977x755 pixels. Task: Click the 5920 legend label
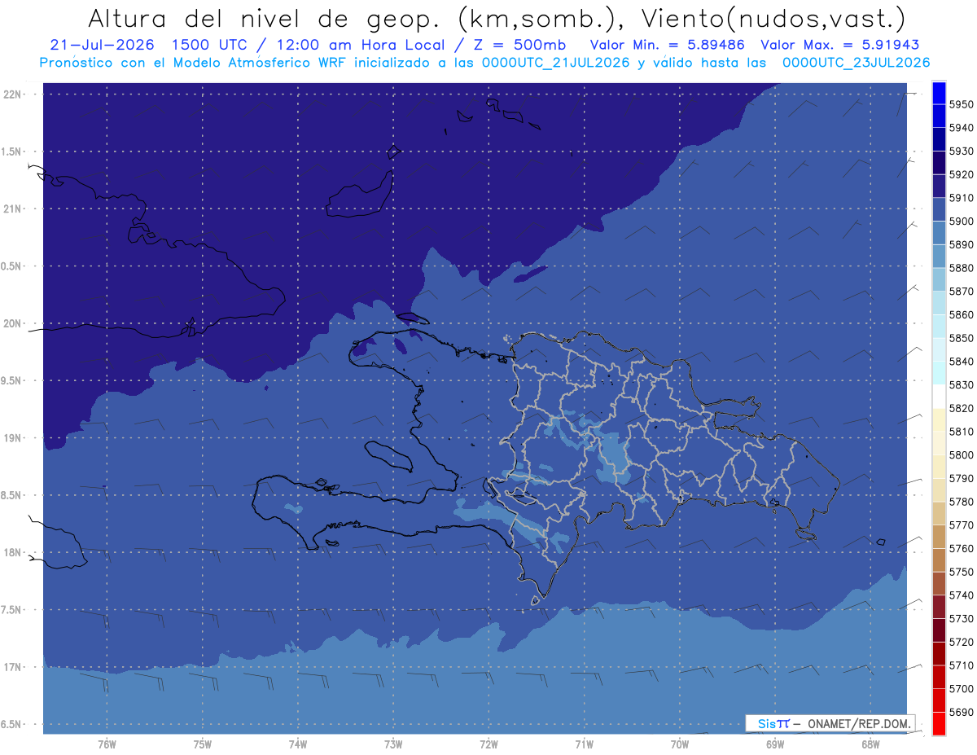(x=962, y=175)
